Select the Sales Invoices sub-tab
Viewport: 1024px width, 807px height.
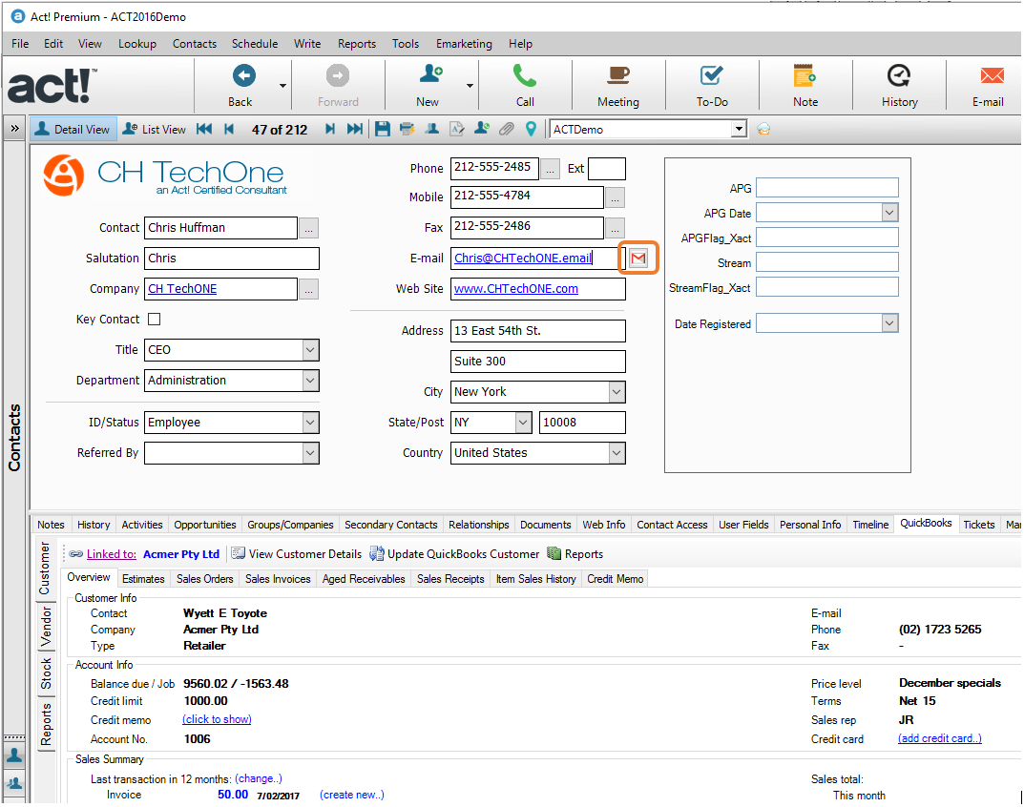coord(278,579)
